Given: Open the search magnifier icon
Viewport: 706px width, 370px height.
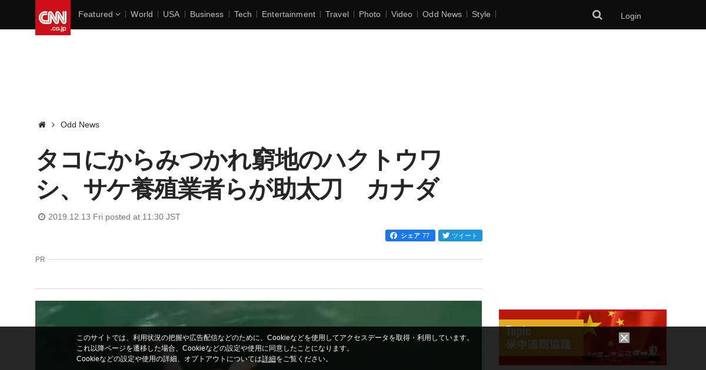Looking at the screenshot, I should click(597, 15).
